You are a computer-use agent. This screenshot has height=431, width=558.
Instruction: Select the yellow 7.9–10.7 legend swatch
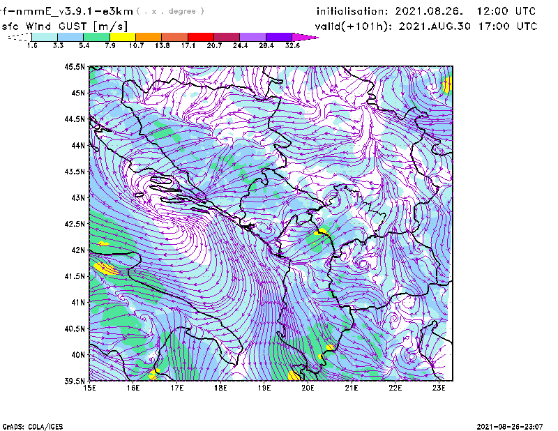123,37
